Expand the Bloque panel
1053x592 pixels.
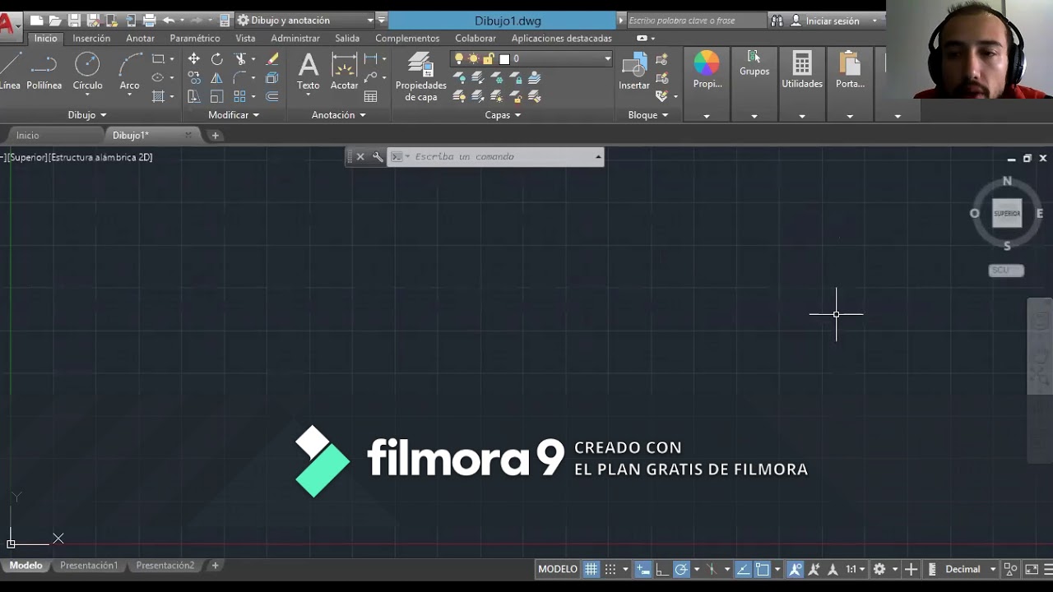click(648, 115)
